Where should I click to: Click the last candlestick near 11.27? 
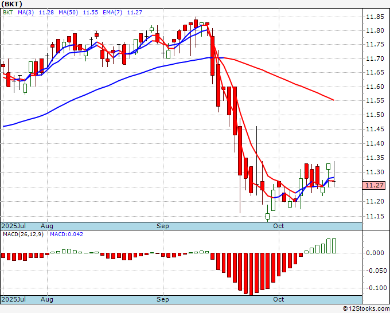point(334,174)
